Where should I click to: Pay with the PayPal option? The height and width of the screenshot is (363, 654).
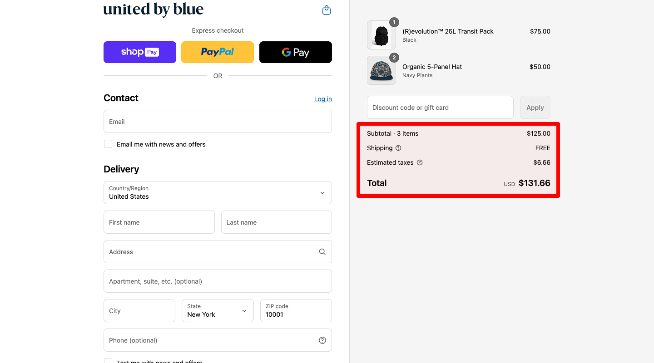(217, 52)
